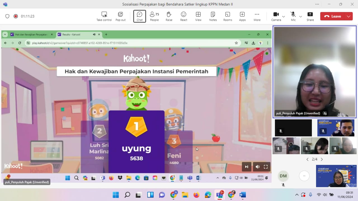Click the Pop out button
The image size is (358, 201).
(x=120, y=16)
